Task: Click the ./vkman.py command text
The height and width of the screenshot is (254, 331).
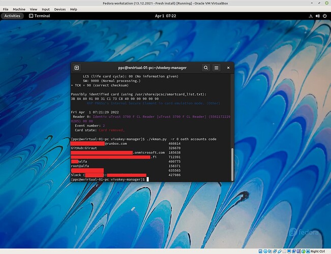Action: pos(157,139)
